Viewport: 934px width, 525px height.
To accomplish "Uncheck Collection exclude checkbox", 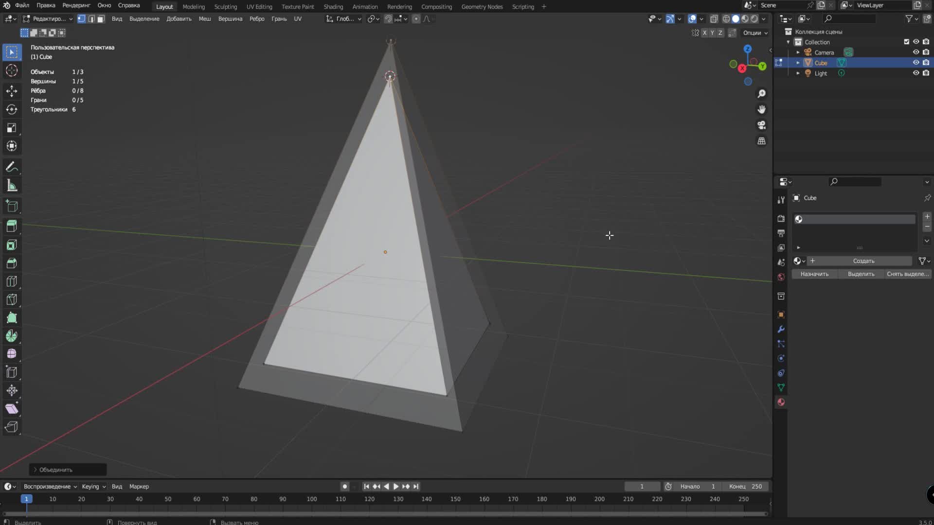I will (x=906, y=42).
